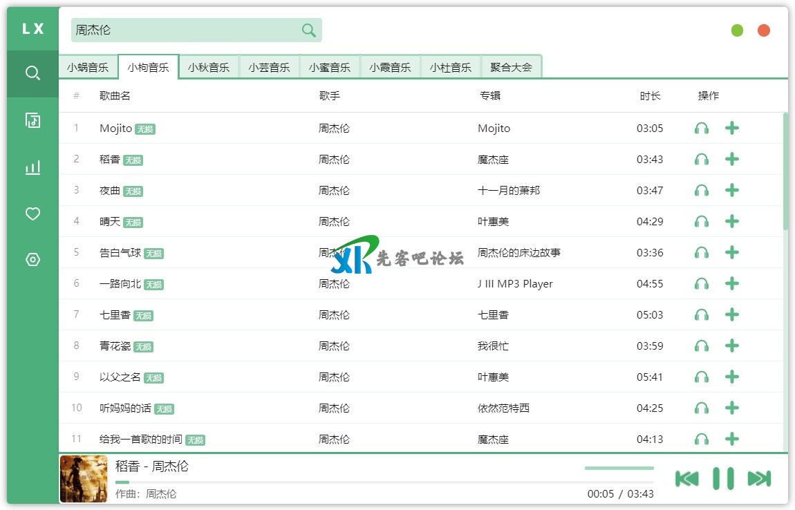Add 青花瓷 to list with plus icon

coord(732,346)
